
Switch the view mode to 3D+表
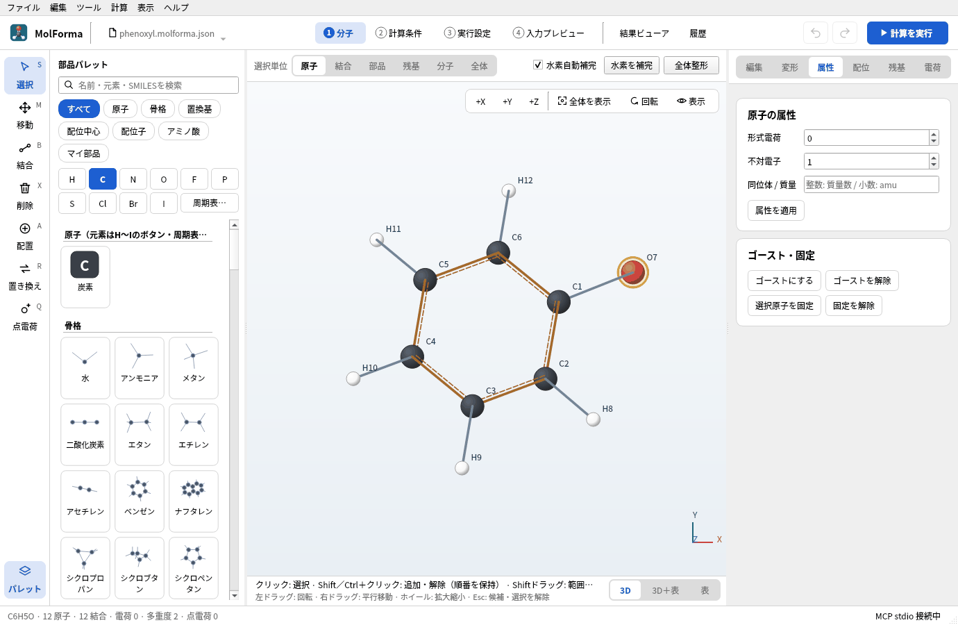665,590
